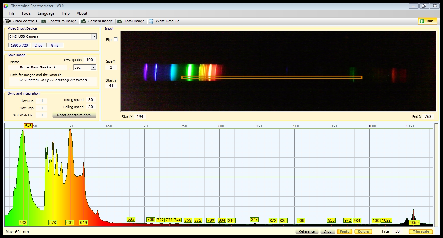Click the Theremino app icon in title bar
This screenshot has width=443, height=238.
(5, 6)
